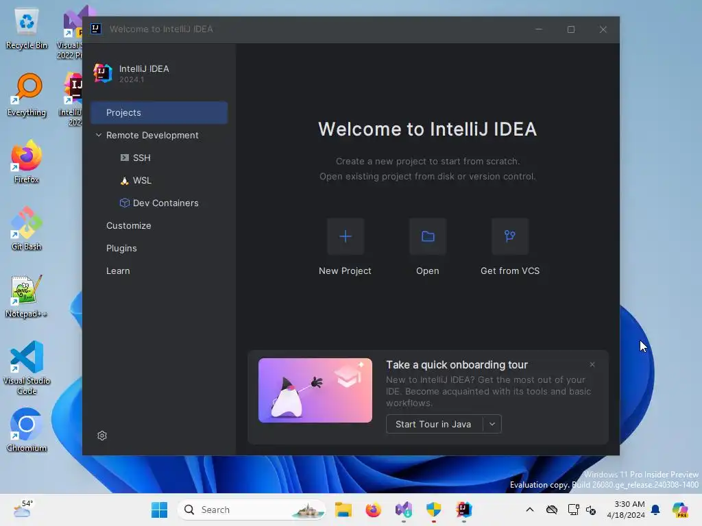Click the cloud sync disabled tray icon
Viewport: 702px width, 526px height.
click(552, 510)
